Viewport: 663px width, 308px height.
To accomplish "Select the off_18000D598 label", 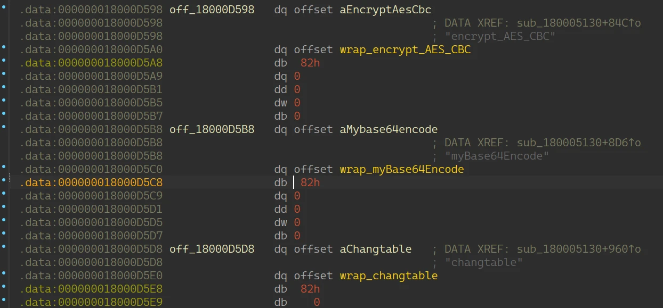I will pyautogui.click(x=212, y=10).
